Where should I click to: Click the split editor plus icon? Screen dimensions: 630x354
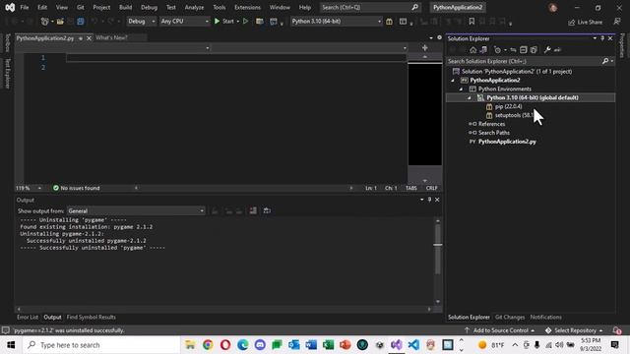point(424,48)
